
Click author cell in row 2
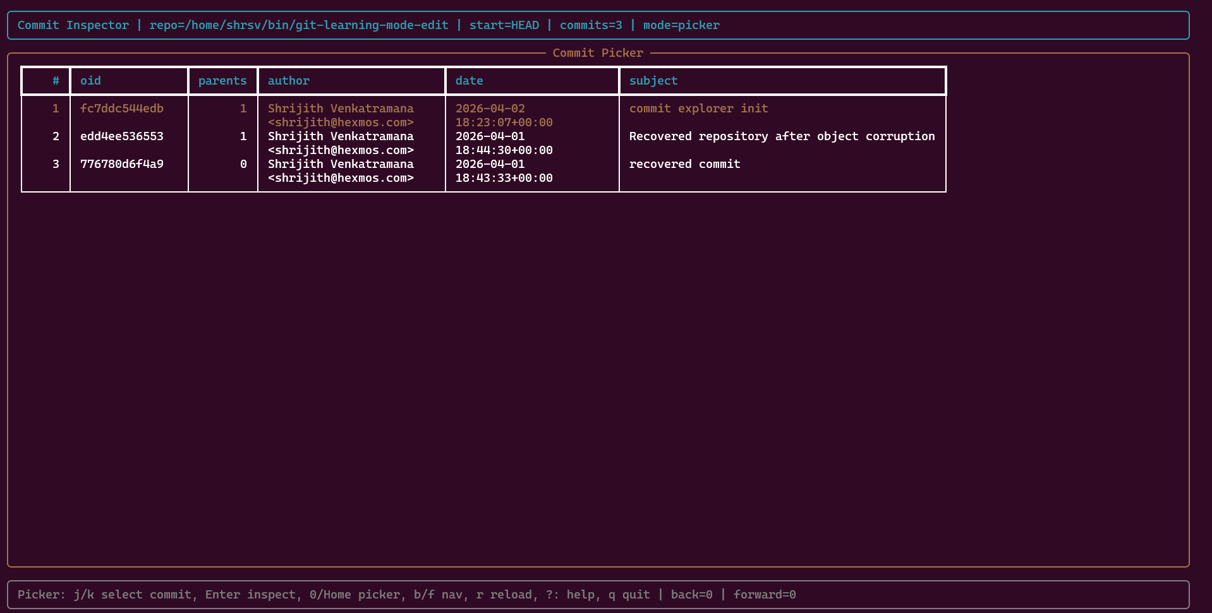[341, 143]
